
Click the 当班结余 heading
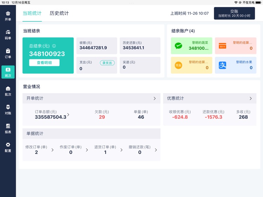32,31
